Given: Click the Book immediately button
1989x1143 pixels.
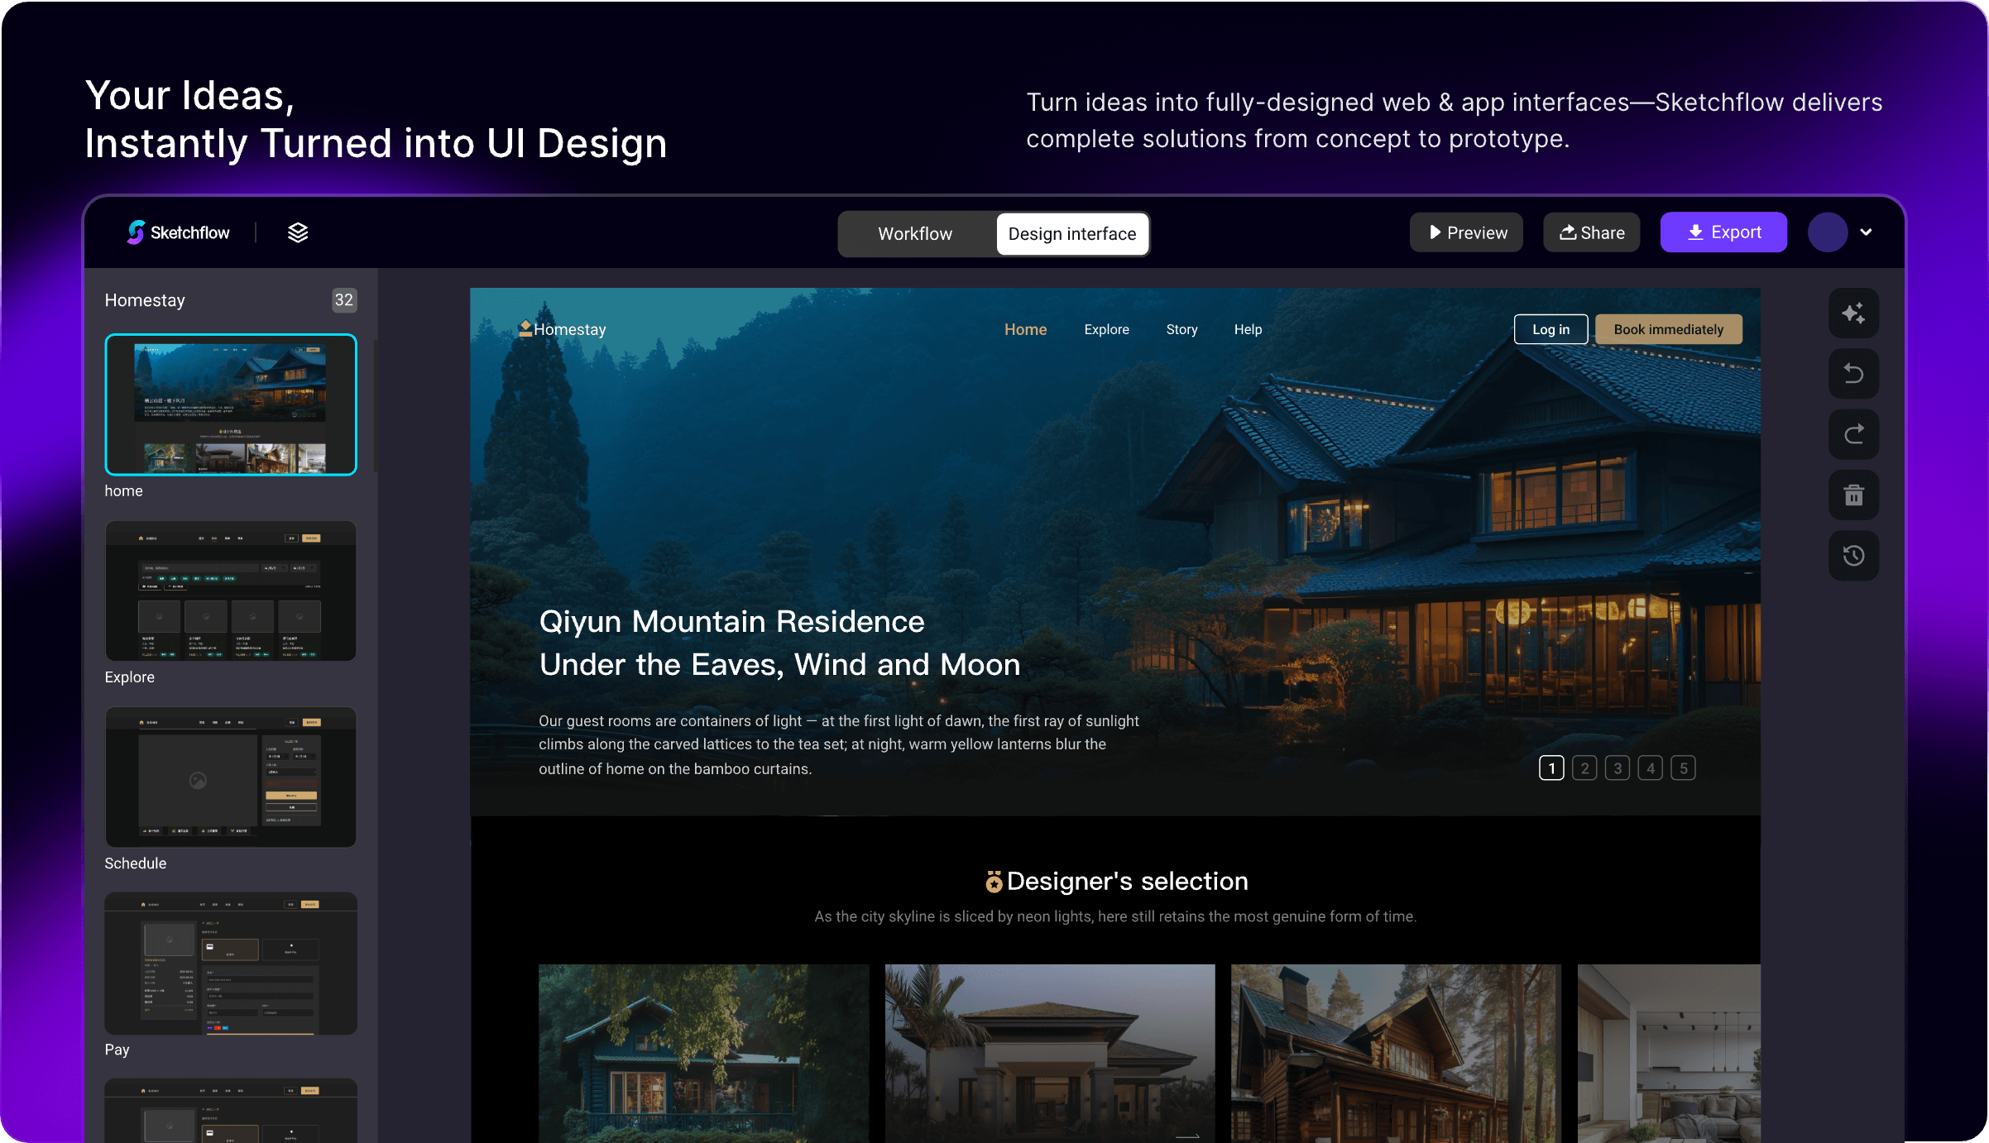Looking at the screenshot, I should click(x=1668, y=328).
